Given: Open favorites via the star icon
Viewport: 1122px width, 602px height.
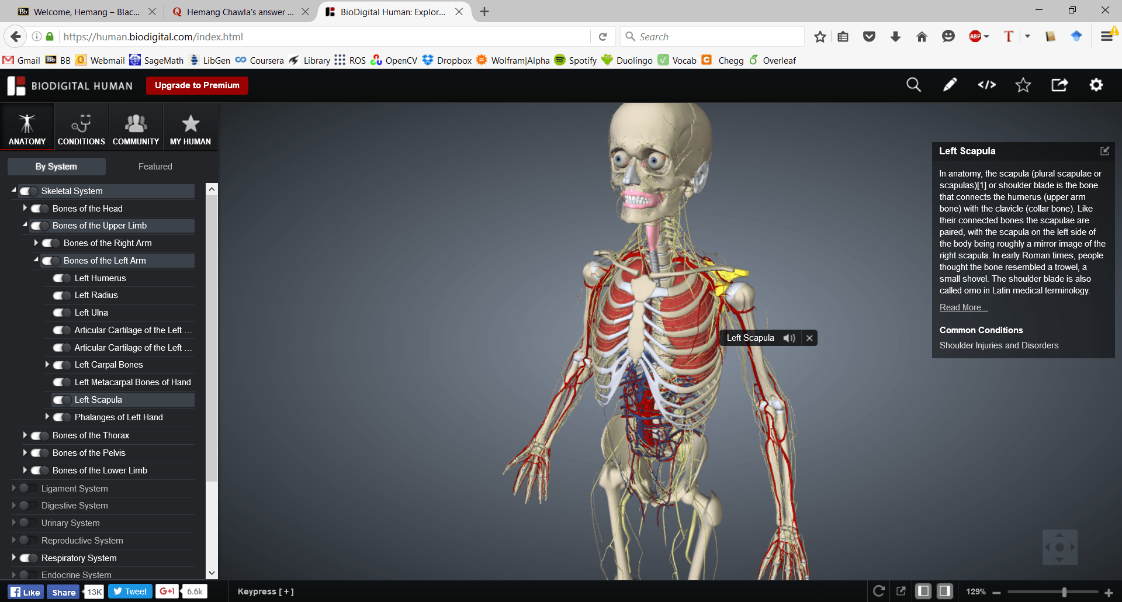Looking at the screenshot, I should click(1023, 85).
